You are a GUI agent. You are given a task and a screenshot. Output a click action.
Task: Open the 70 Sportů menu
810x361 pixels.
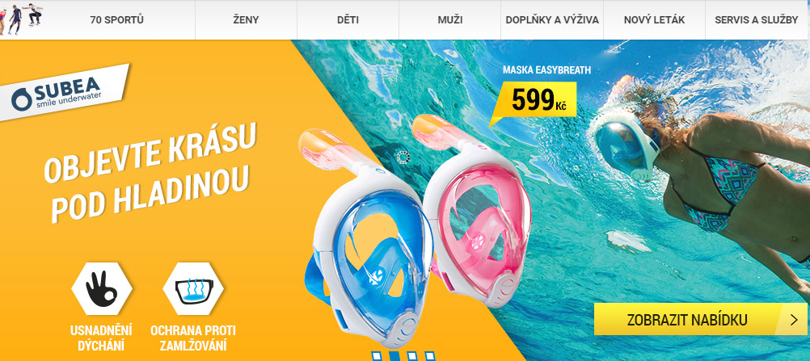pyautogui.click(x=116, y=20)
